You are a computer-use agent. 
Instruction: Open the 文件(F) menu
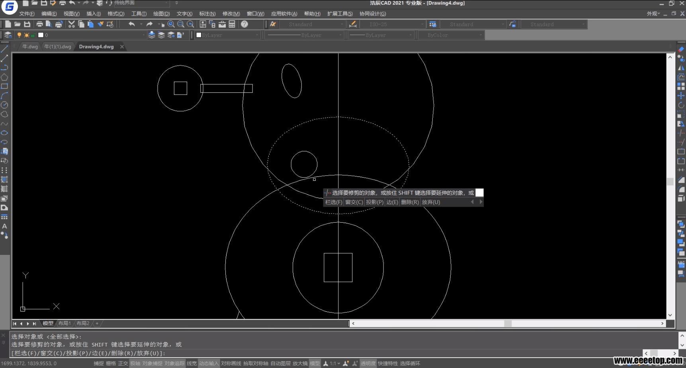click(27, 14)
